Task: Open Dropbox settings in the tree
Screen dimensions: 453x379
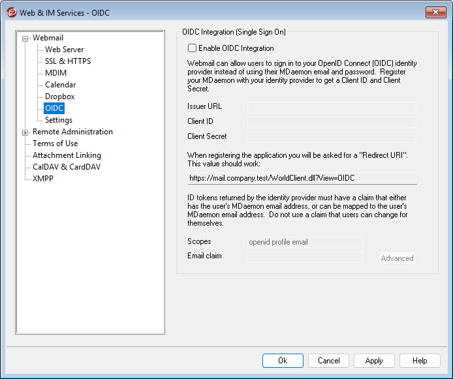Action: [x=59, y=97]
